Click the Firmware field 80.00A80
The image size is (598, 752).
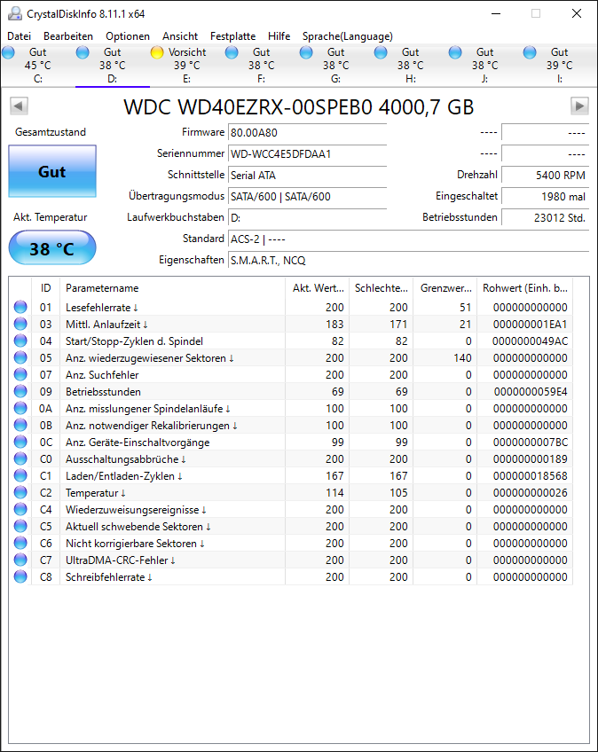(307, 132)
